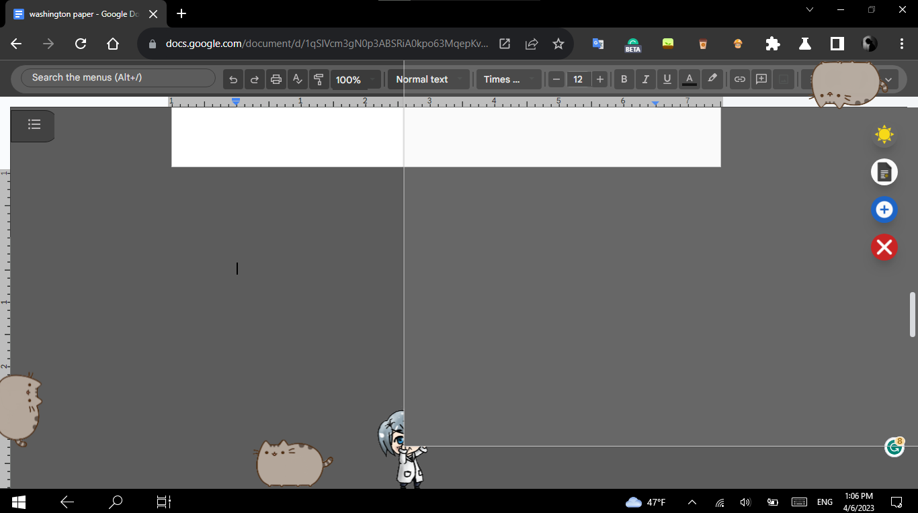918x513 pixels.
Task: Open Windows taskbar search
Action: click(116, 502)
